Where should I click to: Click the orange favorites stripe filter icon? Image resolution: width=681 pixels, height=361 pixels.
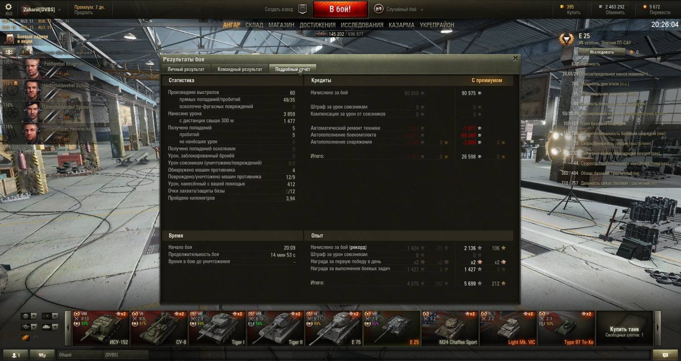click(x=25, y=337)
